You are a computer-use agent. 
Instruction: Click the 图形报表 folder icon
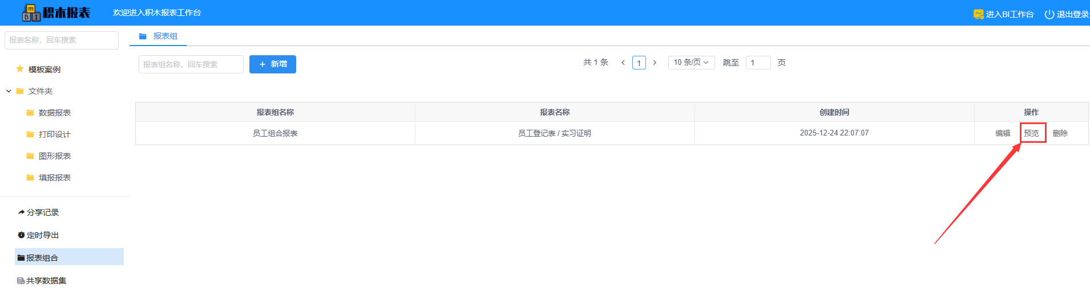pyautogui.click(x=30, y=156)
